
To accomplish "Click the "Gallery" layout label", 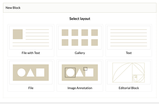I will 80,53.
